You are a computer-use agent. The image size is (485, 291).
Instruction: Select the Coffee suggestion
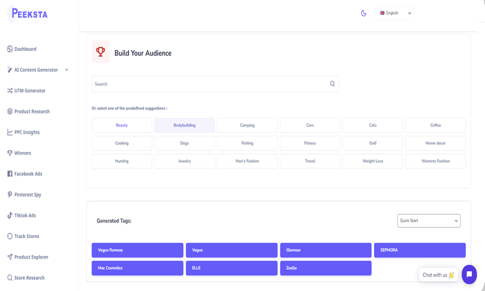coord(435,125)
